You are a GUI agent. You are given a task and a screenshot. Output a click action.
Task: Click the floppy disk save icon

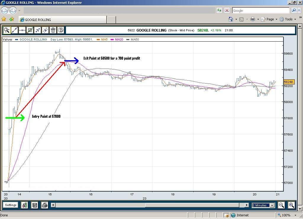coord(35,205)
